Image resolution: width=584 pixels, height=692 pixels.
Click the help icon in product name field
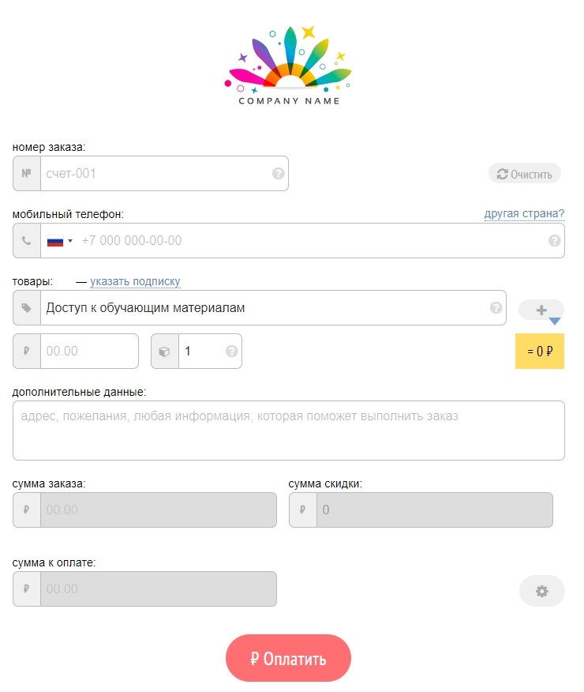[496, 308]
